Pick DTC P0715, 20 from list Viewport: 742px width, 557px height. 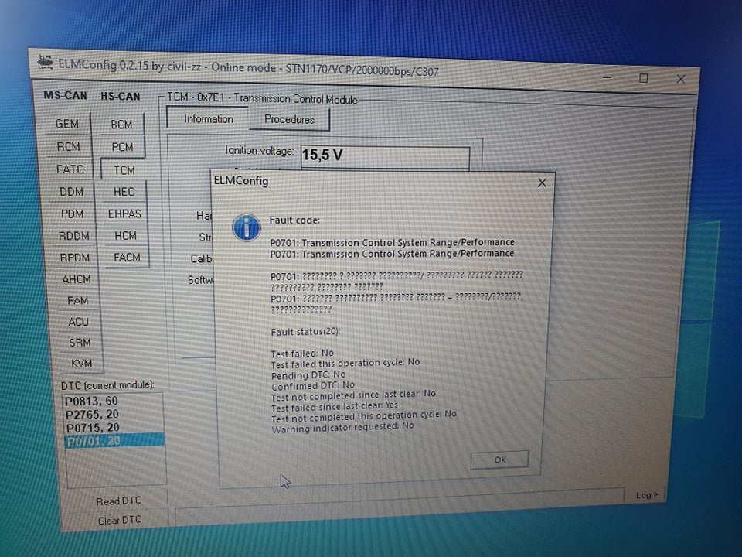(92, 428)
